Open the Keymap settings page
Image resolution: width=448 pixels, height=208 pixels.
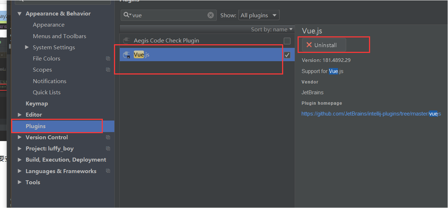(37, 103)
